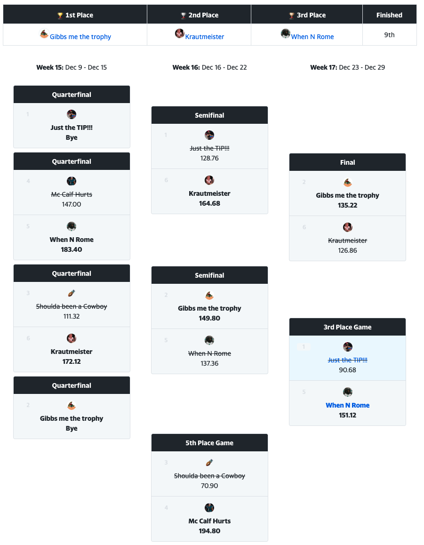Click Krautmeister avatar in the Final card
This screenshot has width=424, height=545.
click(x=348, y=227)
